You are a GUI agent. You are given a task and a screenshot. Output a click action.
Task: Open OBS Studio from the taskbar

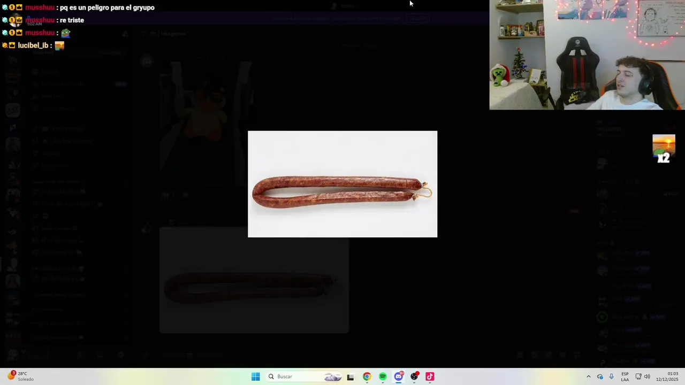click(414, 376)
